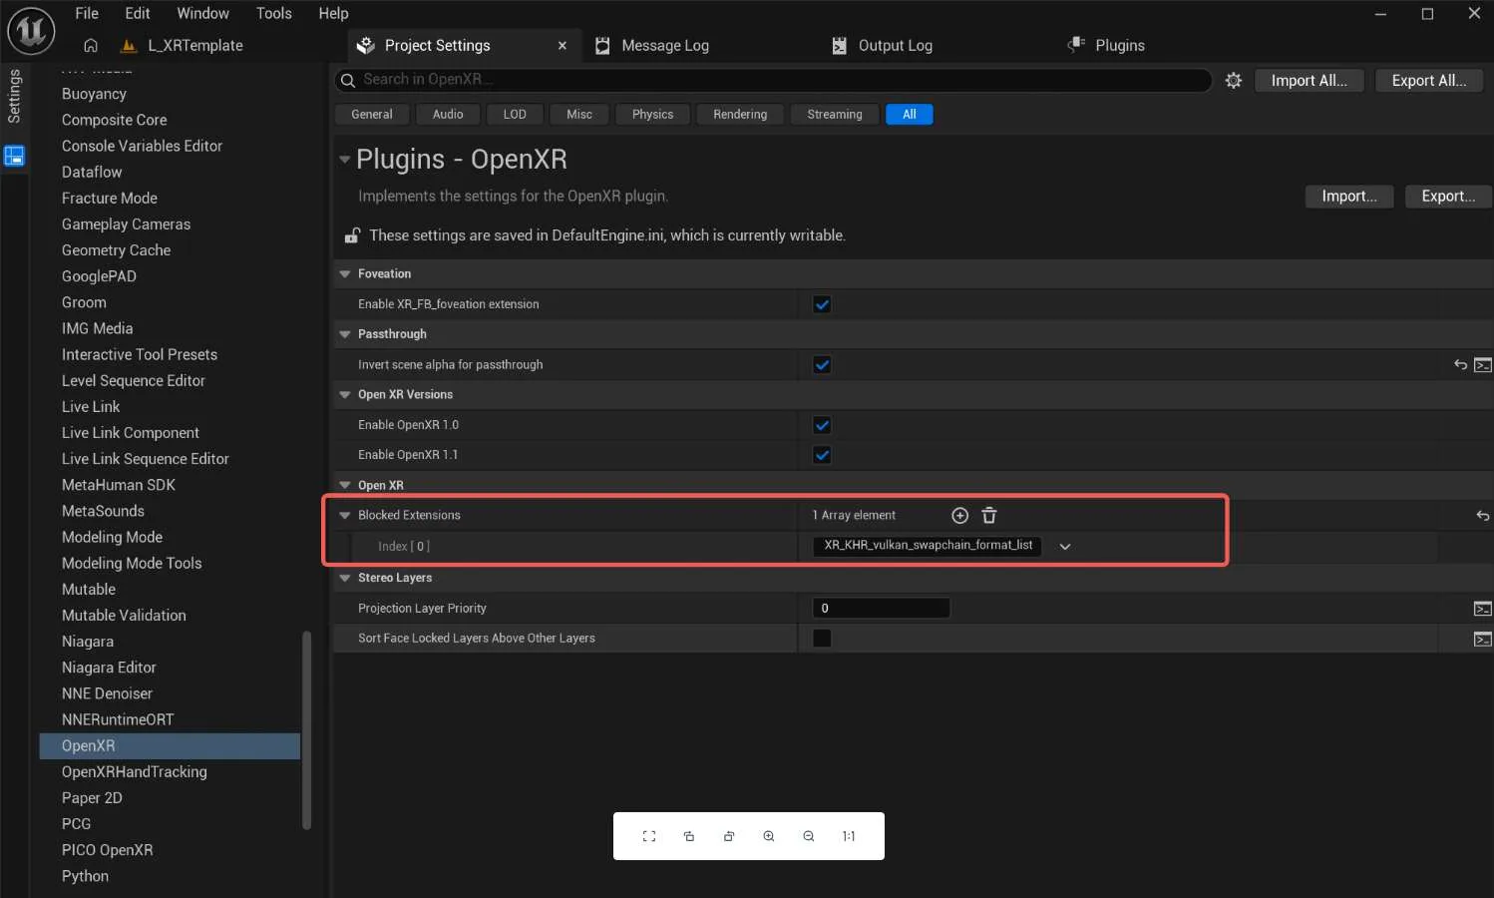Click the 1:1 actual size icon
This screenshot has width=1494, height=898.
coord(849,836)
